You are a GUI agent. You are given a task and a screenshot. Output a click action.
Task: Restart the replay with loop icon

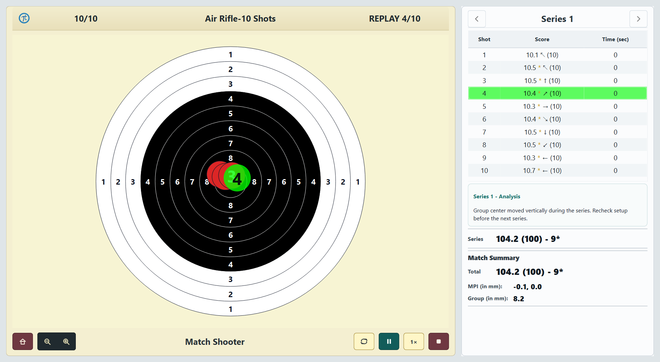364,341
